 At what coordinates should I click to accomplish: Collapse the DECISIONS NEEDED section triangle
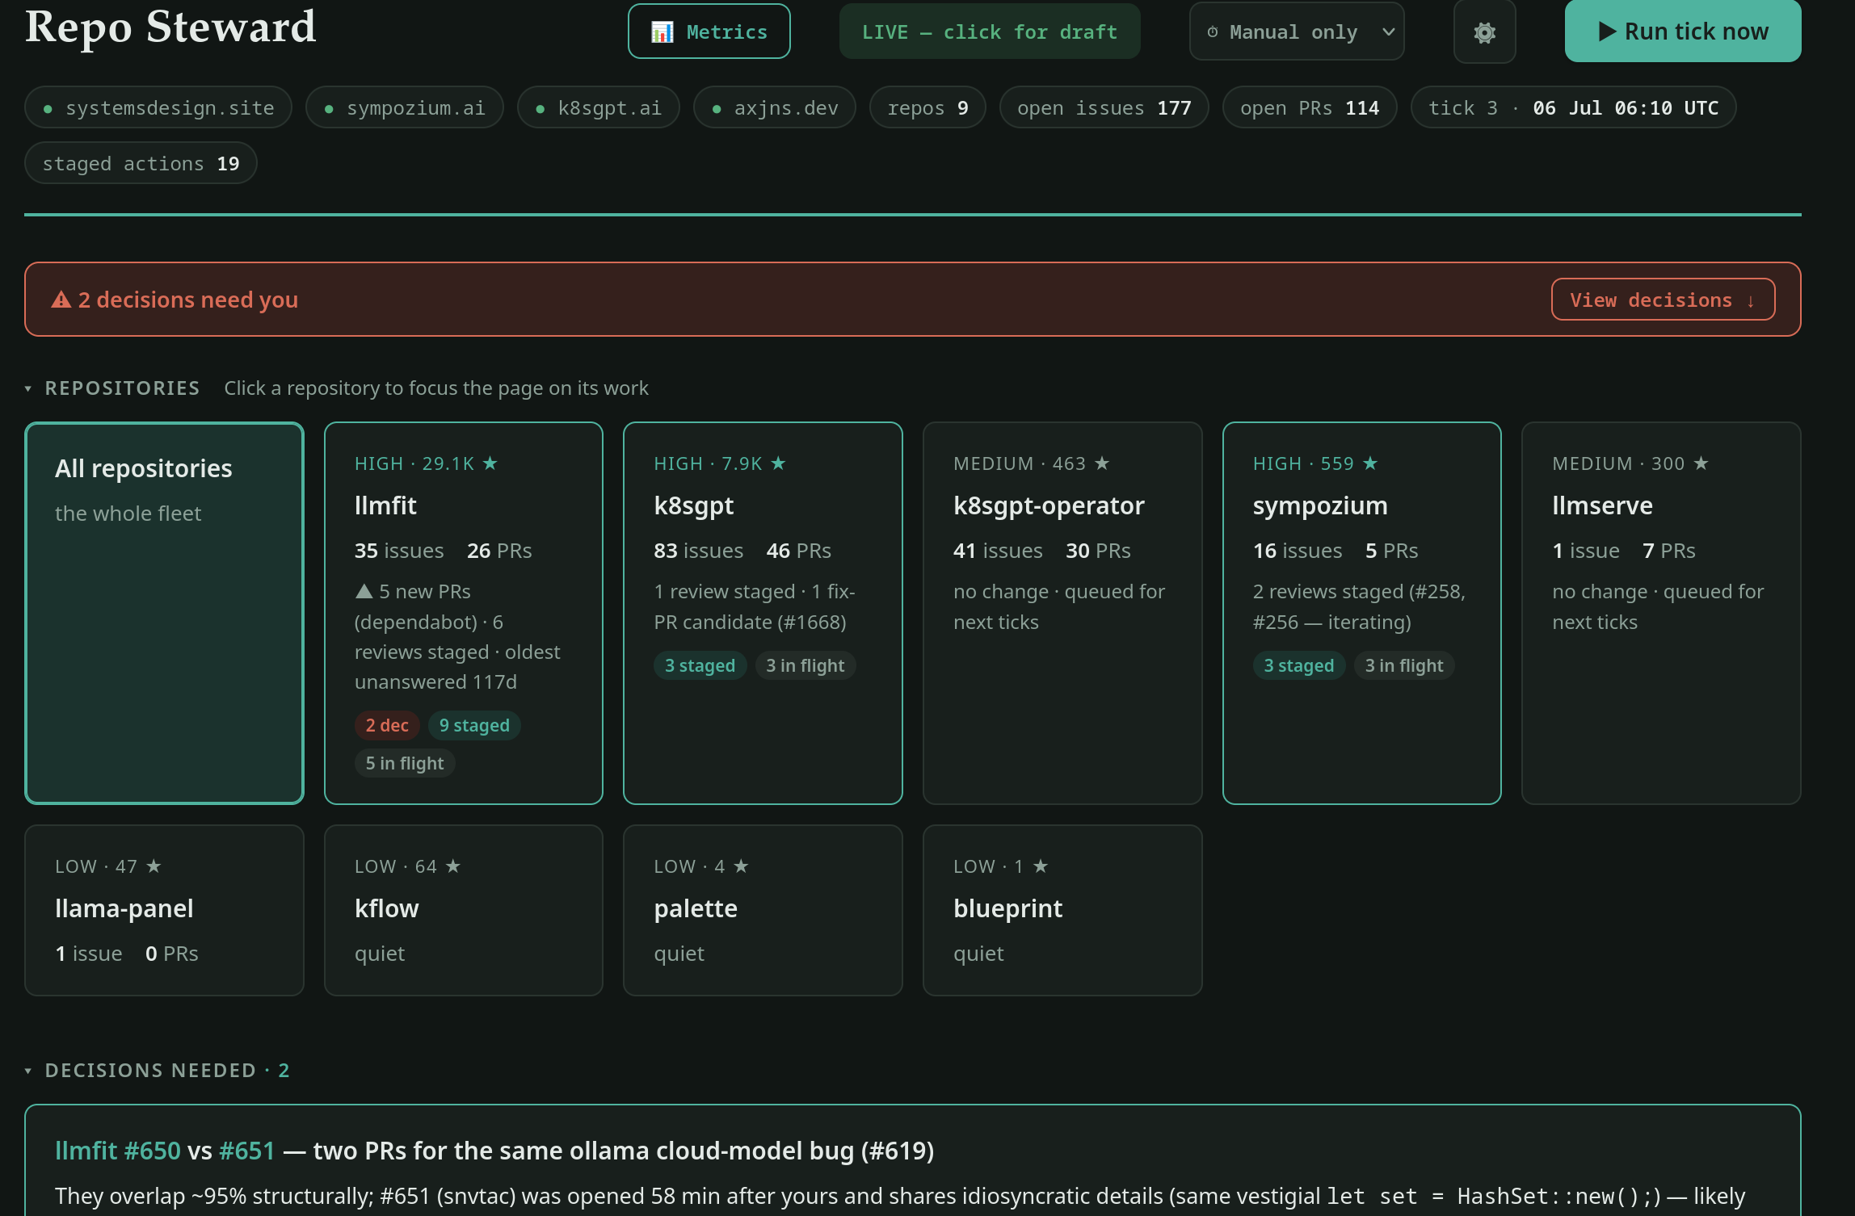[28, 1071]
